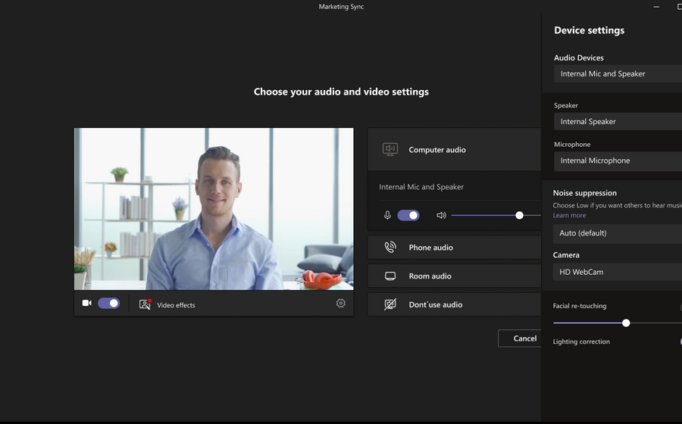Click the Don't use audio icon
This screenshot has height=424, width=682.
[x=390, y=304]
